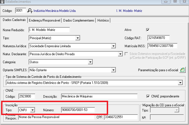
Task: Toggle the CNAE preponderante checkbox
Action: click(x=148, y=96)
